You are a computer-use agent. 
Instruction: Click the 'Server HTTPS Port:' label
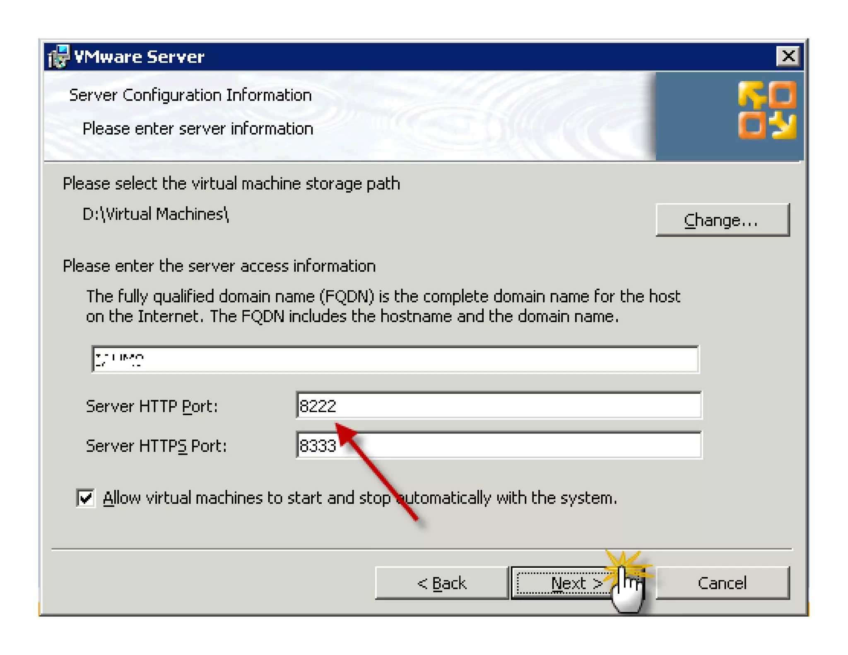point(157,446)
